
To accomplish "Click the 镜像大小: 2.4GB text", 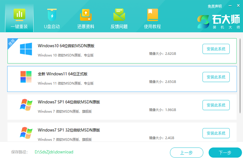I will tap(162, 138).
